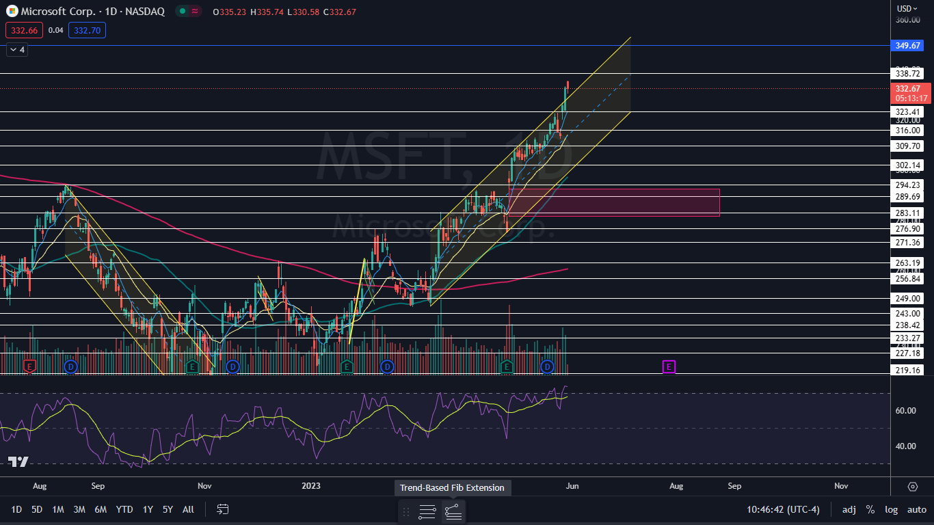Toggle percent scale button
The width and height of the screenshot is (934, 525).
(870, 509)
